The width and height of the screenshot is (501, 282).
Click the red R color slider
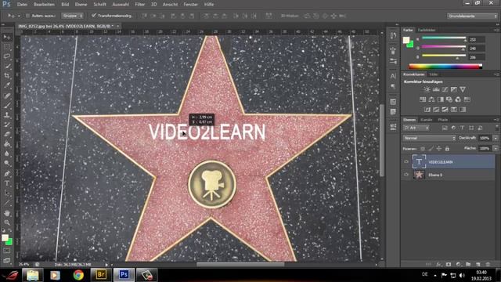[x=444, y=38]
